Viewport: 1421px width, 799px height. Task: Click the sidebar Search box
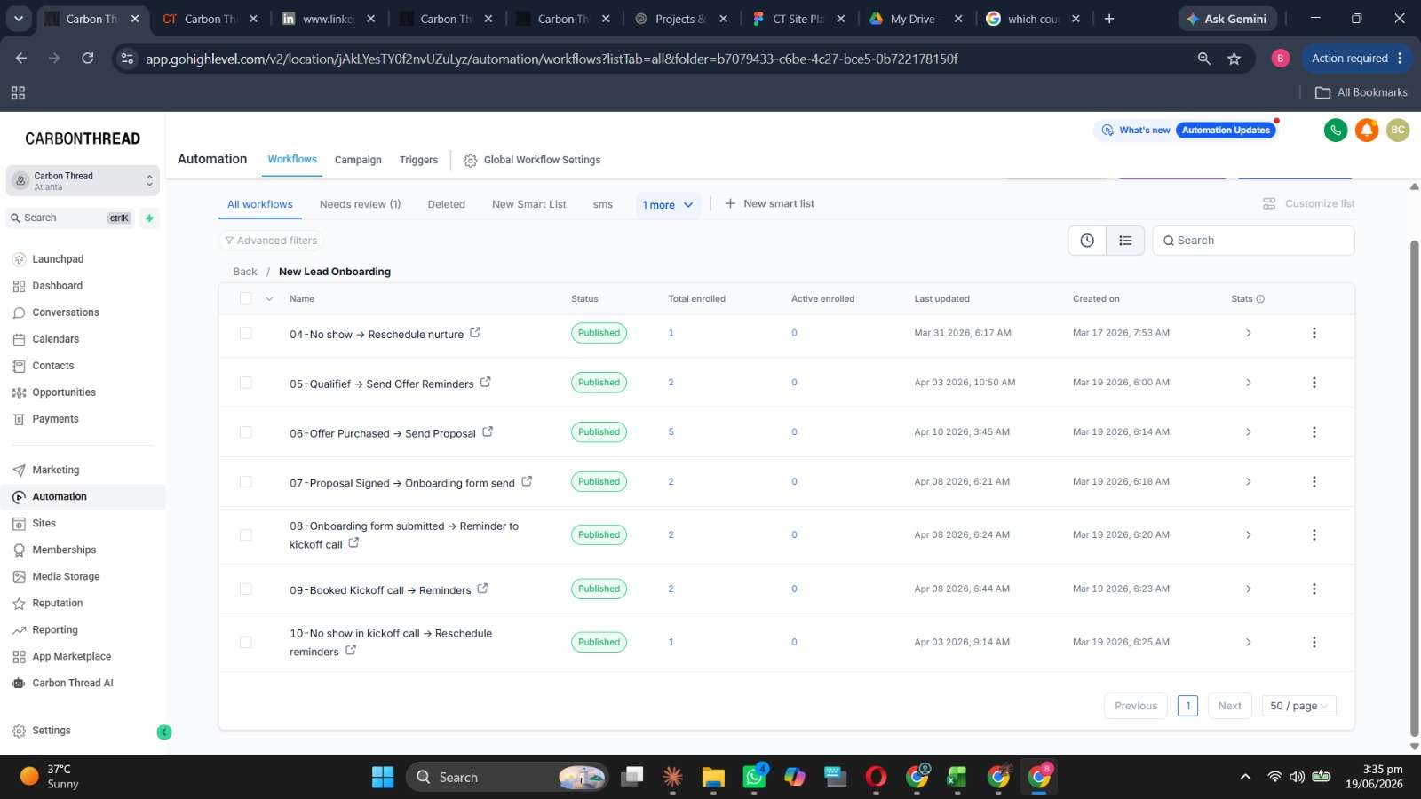[70, 218]
